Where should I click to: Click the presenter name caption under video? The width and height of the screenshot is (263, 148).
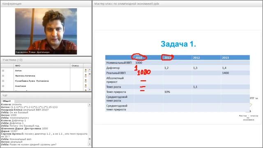[33, 52]
